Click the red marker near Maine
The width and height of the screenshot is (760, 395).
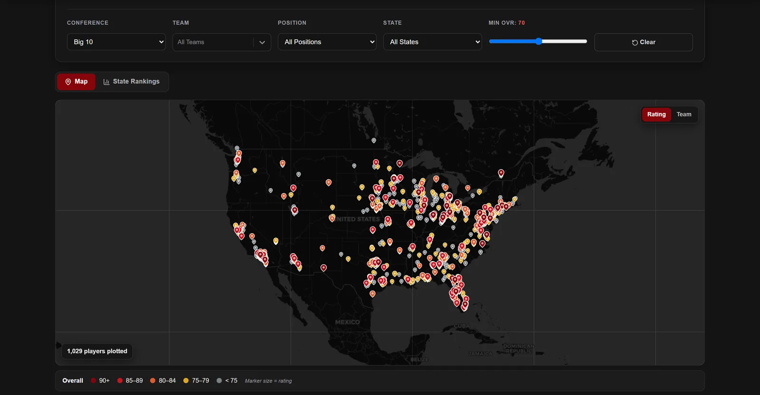tap(501, 173)
